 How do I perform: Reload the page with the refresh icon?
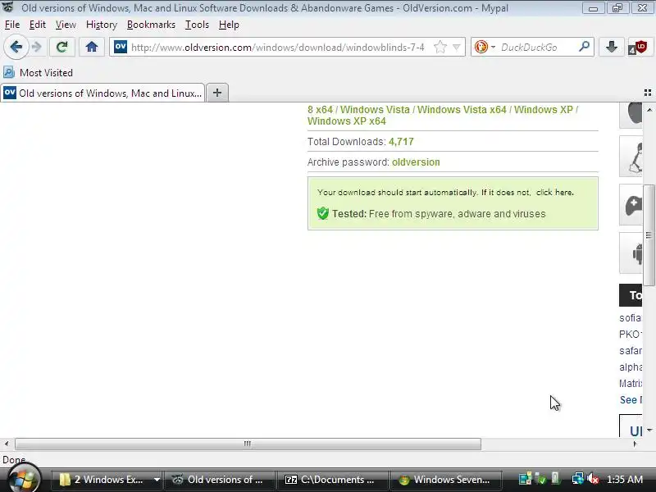(62, 47)
